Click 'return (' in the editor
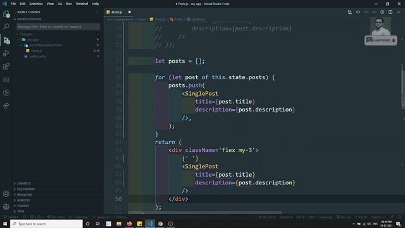 pos(168,142)
